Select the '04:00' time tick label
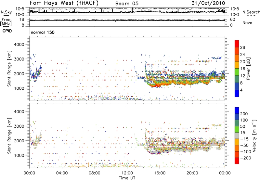Image resolution: width=260 pixels, height=180 pixels. tap(62, 173)
